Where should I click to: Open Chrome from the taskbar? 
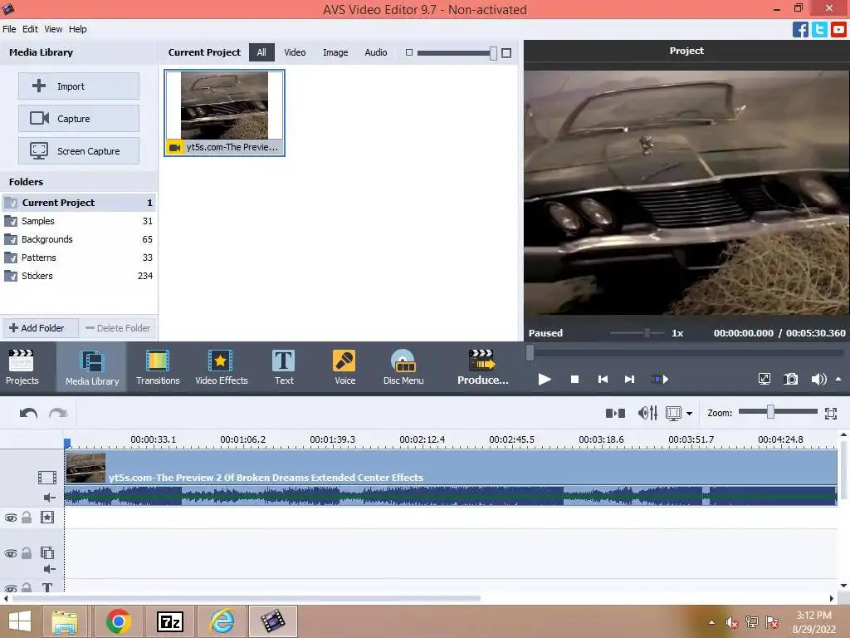point(119,621)
